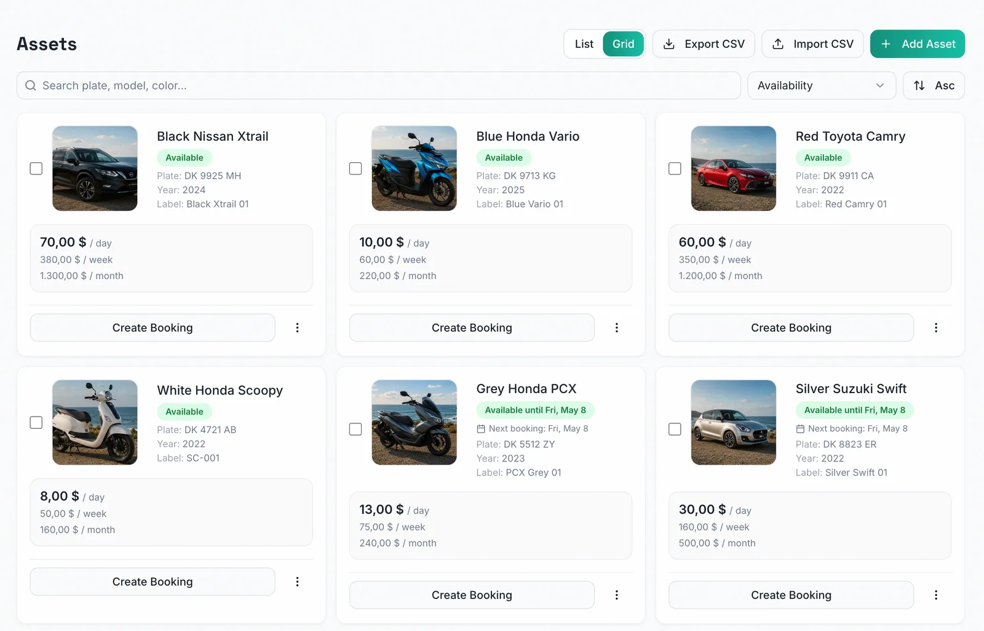The image size is (984, 631).
Task: Create booking for Grey Honda PCX
Action: 472,595
